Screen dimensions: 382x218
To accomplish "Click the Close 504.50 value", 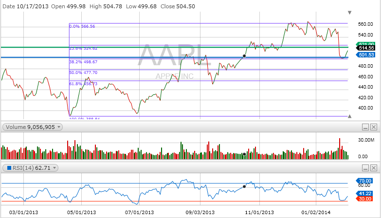I will pyautogui.click(x=185, y=6).
